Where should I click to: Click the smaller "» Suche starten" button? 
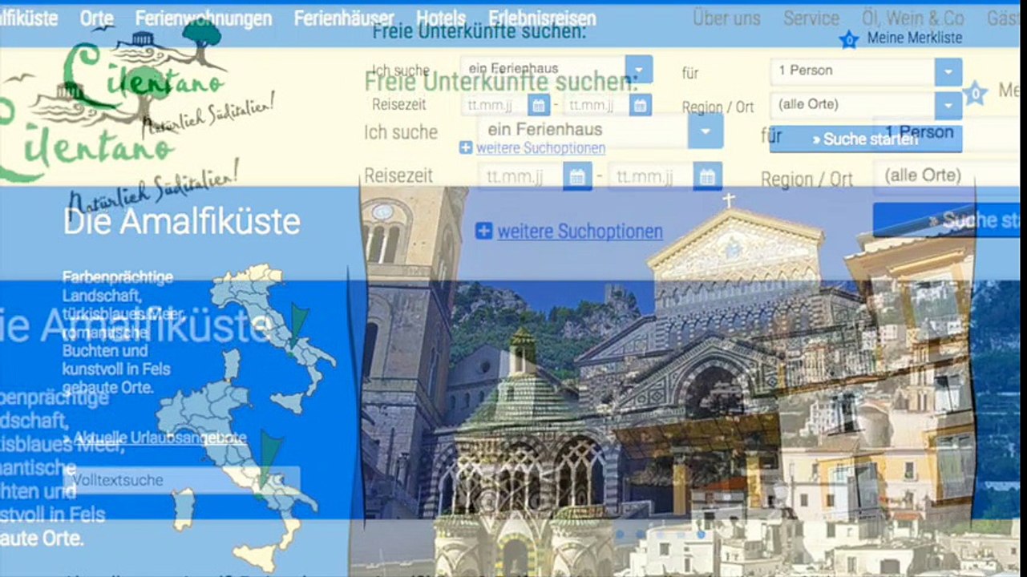coord(866,139)
